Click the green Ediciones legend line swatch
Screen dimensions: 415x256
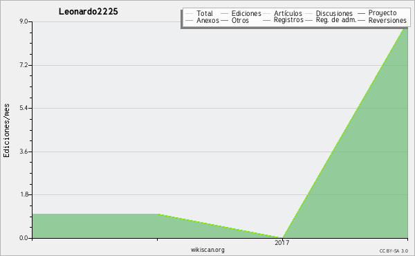click(224, 13)
